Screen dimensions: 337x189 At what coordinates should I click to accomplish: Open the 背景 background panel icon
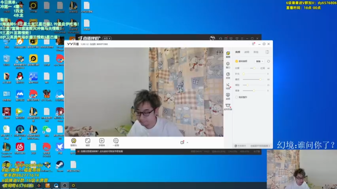click(228, 76)
